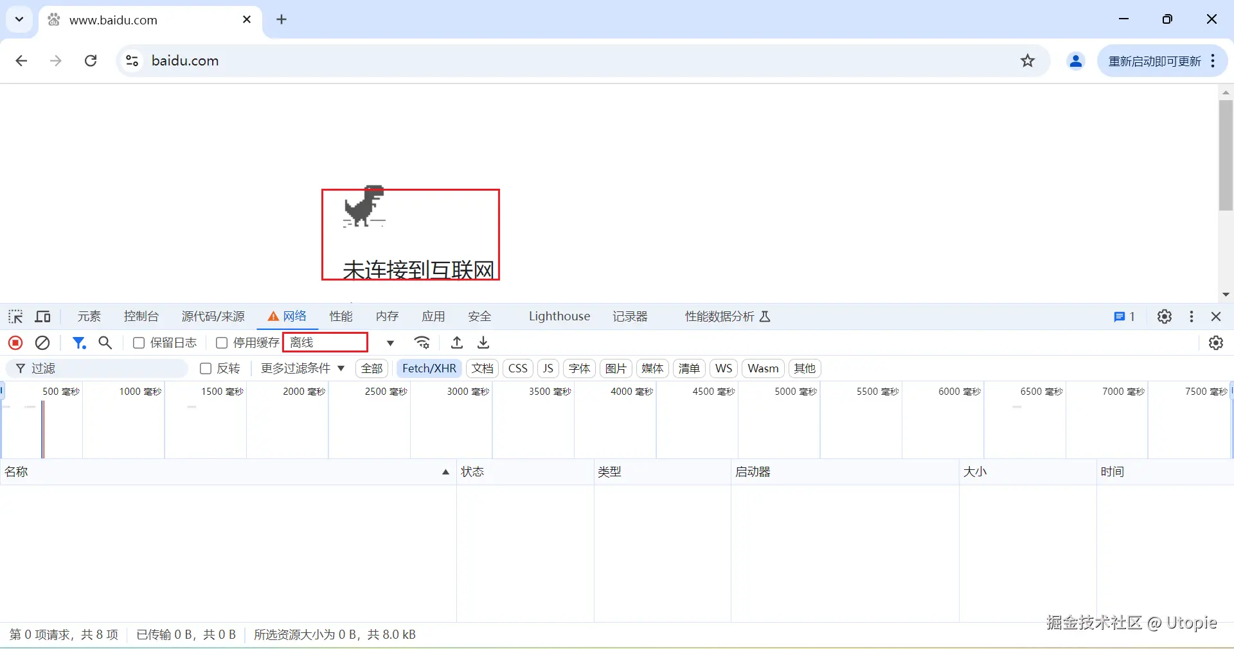Screen dimensions: 1234x649
Task: Close the DevTools panel
Action: click(x=1216, y=316)
